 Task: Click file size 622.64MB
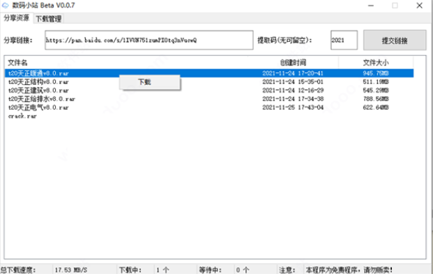pos(376,107)
